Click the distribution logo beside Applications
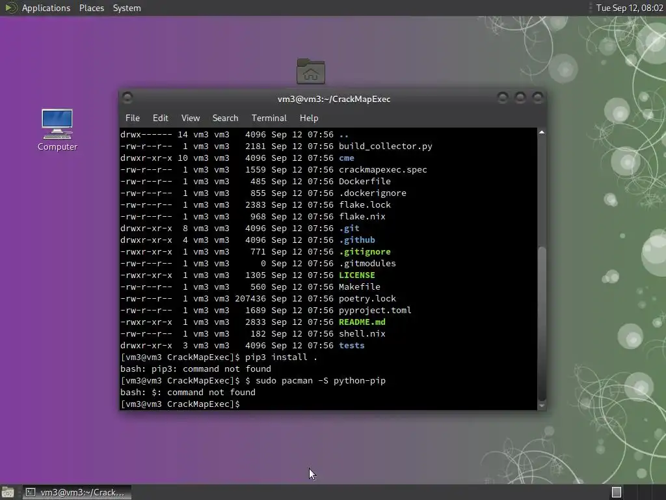The height and width of the screenshot is (500, 666). point(10,8)
